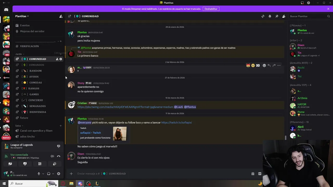333x187 pixels.
Task: Open Discord direct messages home icon
Action: tap(6, 10)
